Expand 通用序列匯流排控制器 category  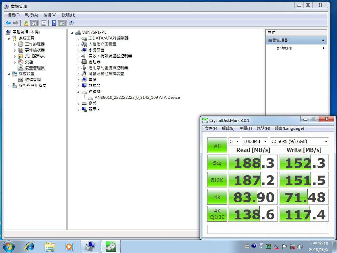78,68
